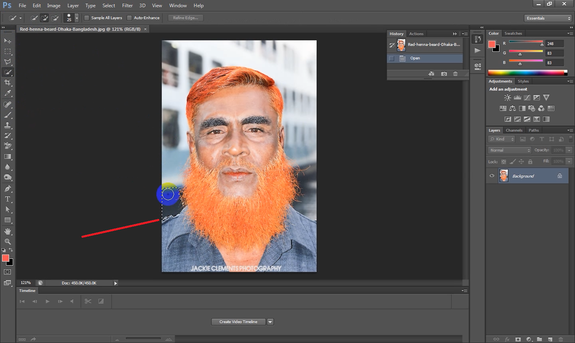Click the Create Video Timeline button
The image size is (575, 343).
pos(238,322)
